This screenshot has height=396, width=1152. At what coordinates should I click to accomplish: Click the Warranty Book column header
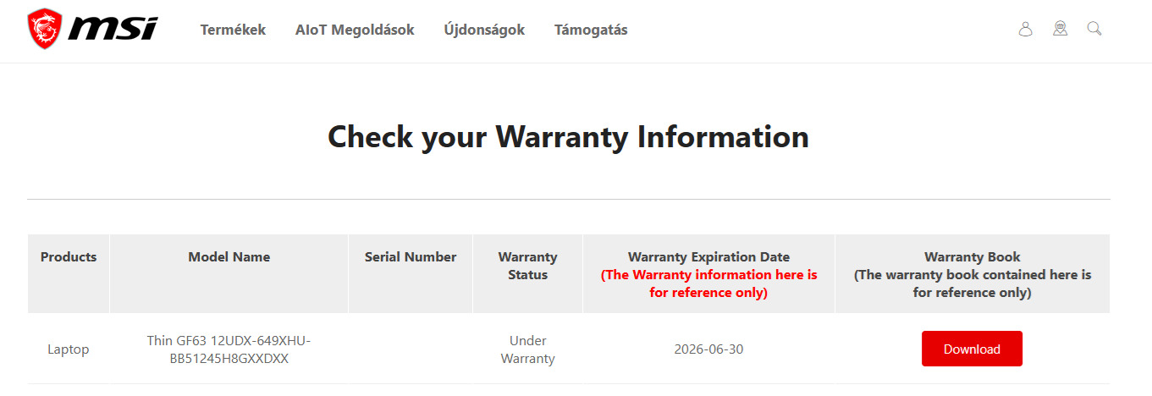pyautogui.click(x=972, y=257)
